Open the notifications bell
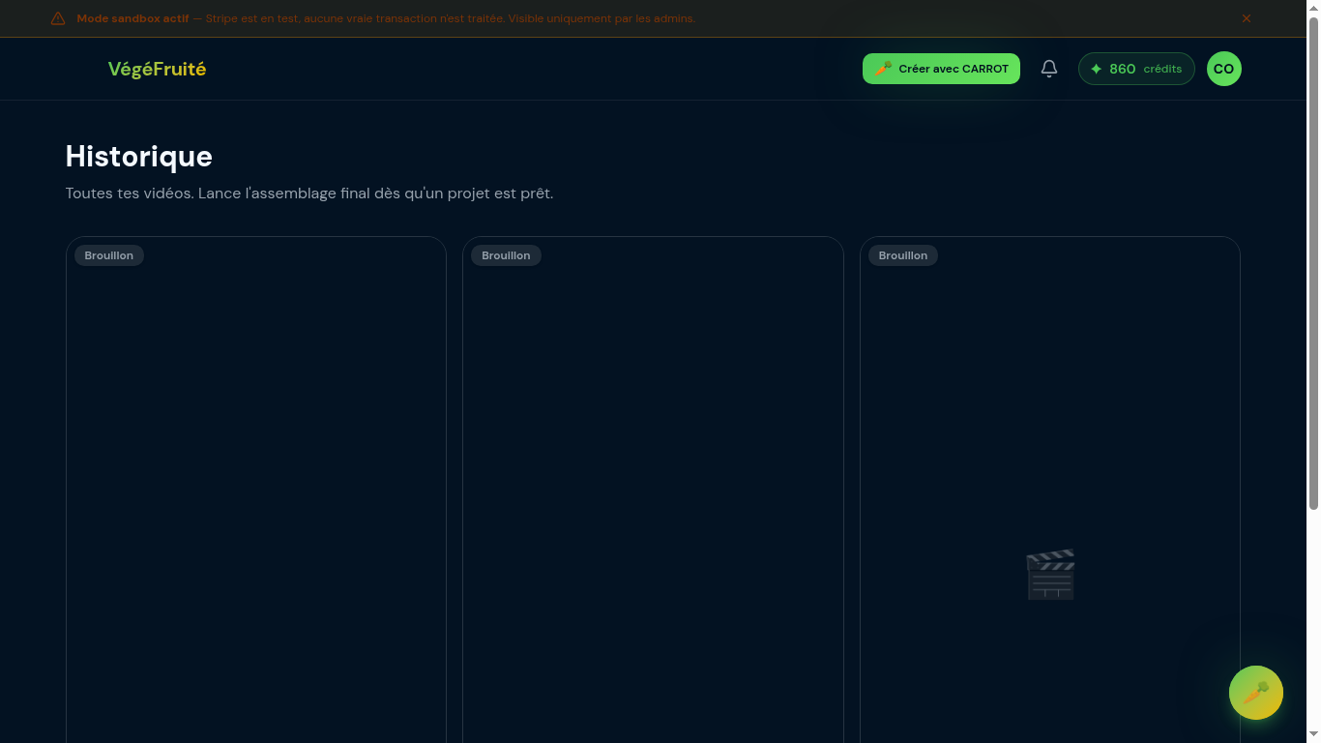The width and height of the screenshot is (1321, 743). click(x=1049, y=69)
